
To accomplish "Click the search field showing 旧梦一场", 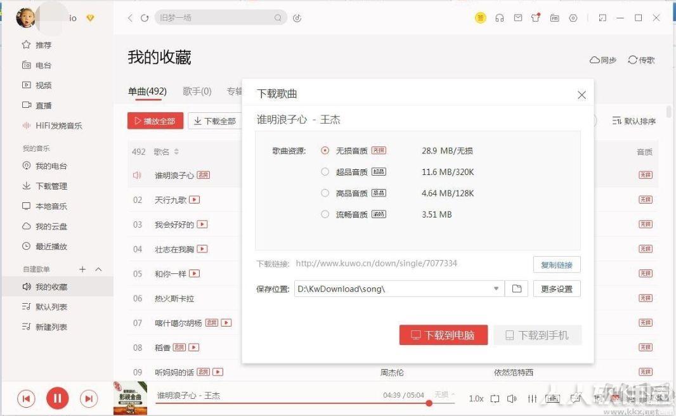I will pos(221,18).
